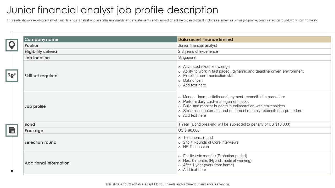Select the Position row label

pyautogui.click(x=32, y=45)
